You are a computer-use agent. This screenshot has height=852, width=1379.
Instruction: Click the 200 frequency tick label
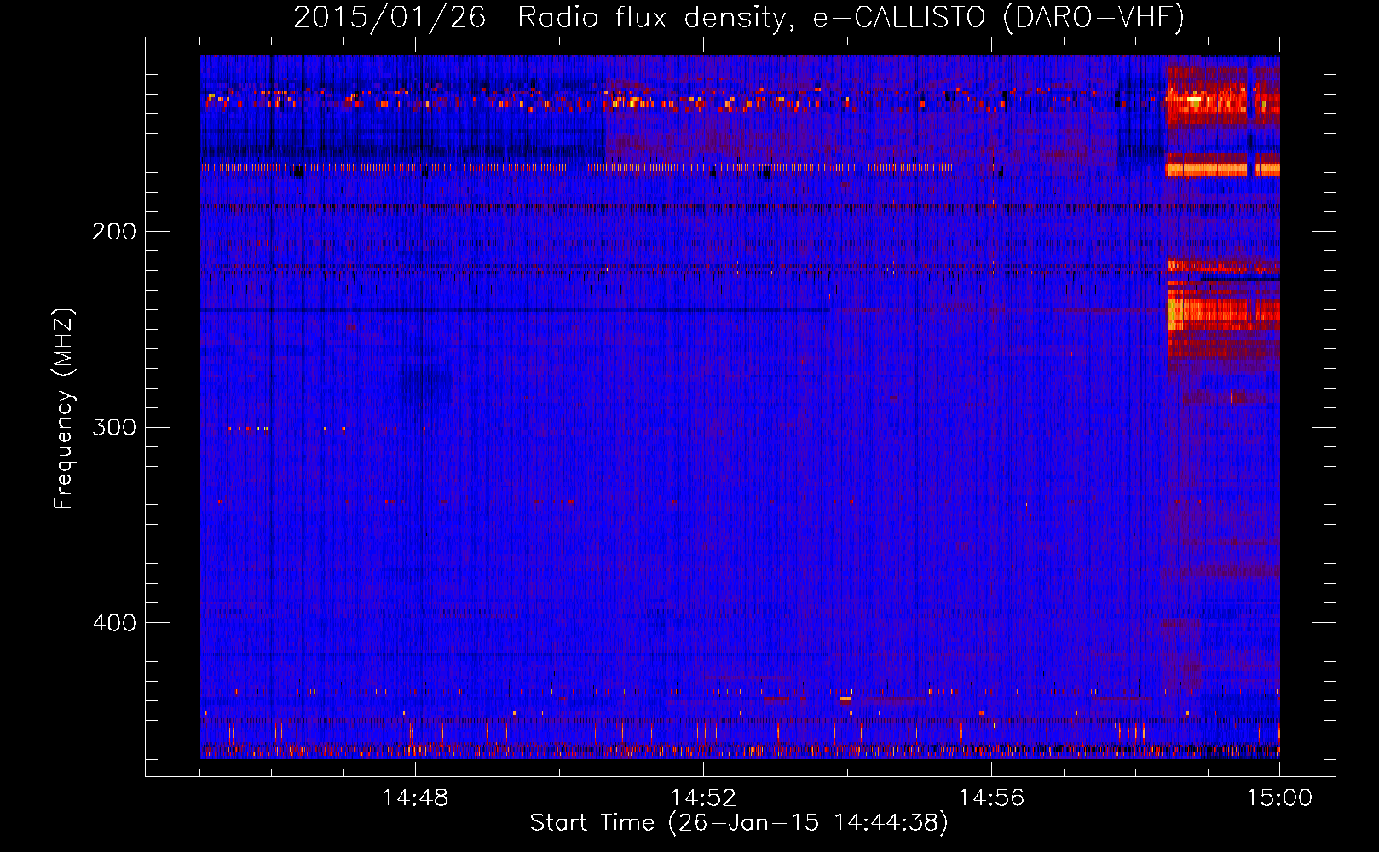(x=114, y=232)
